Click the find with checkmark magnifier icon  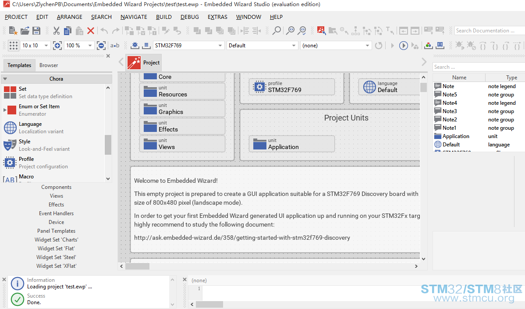[x=302, y=31]
